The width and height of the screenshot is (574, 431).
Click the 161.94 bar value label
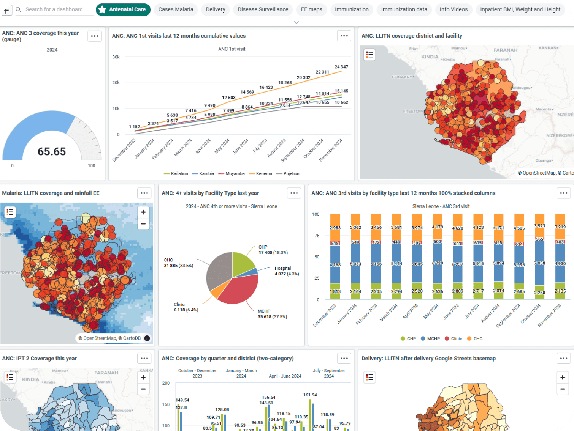point(310,395)
